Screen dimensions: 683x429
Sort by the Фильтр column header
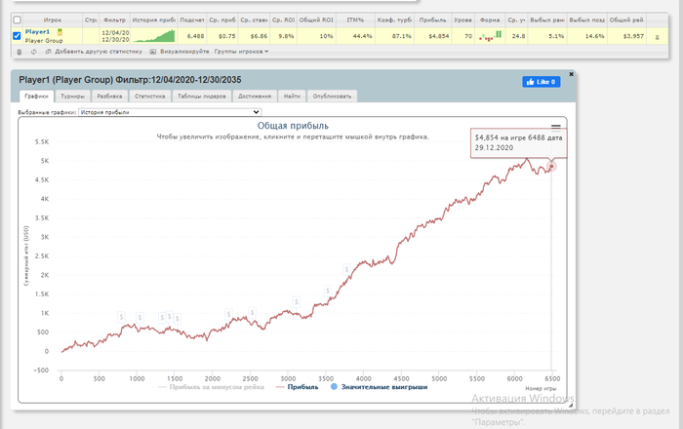pyautogui.click(x=114, y=20)
